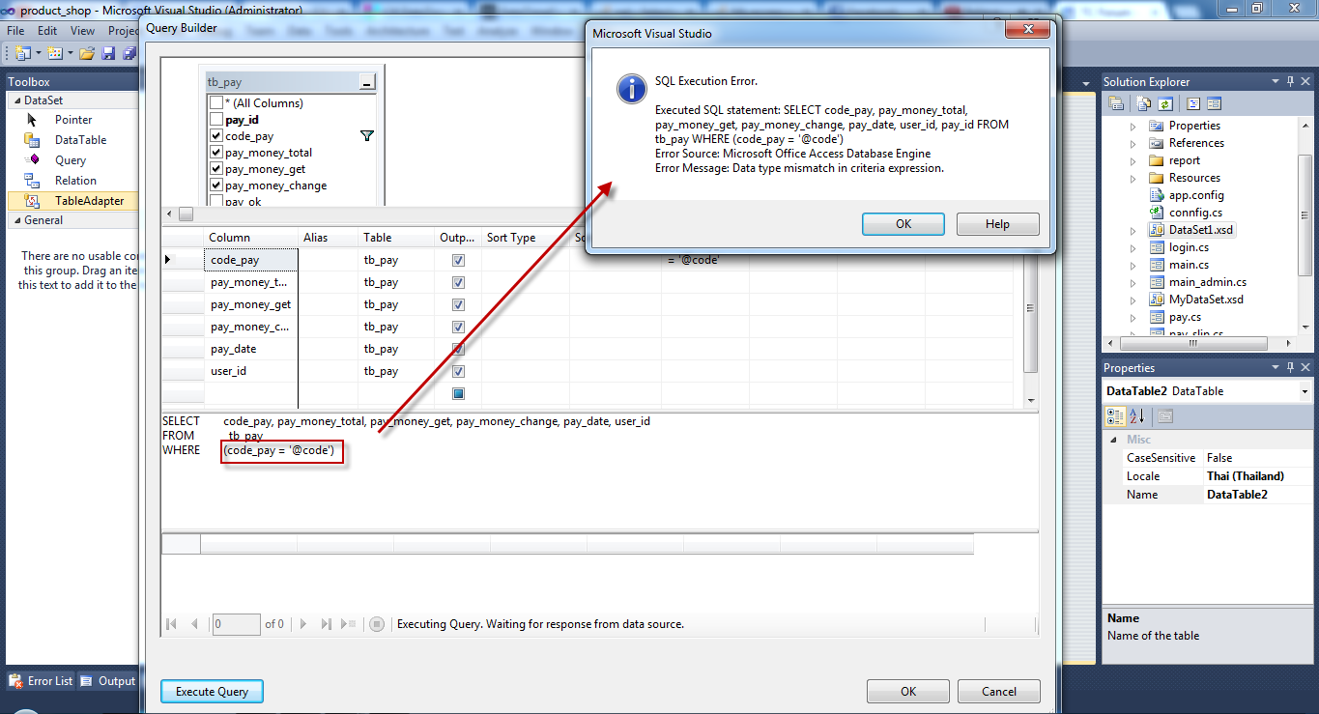Click Help in the SQL error dialog

(997, 224)
